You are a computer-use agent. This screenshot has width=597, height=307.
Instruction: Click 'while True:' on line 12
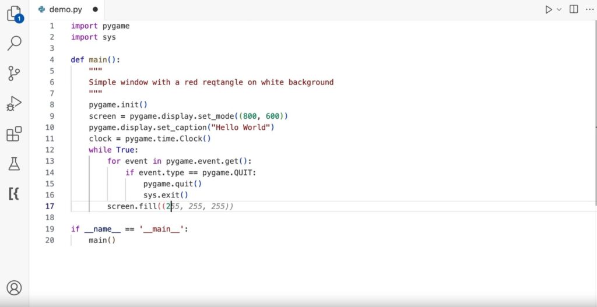(x=114, y=150)
